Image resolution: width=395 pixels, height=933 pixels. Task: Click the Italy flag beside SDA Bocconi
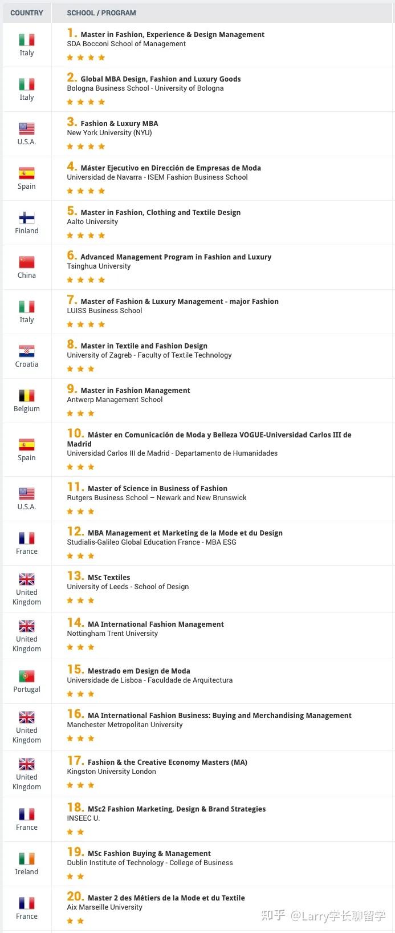27,40
